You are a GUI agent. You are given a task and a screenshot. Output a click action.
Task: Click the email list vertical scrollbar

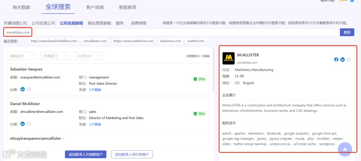pyautogui.click(x=214, y=69)
